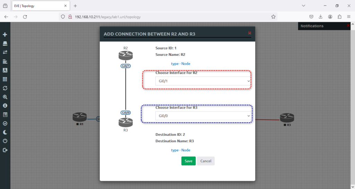Open the Extensions puzzle icon
The width and height of the screenshot is (355, 189).
[x=339, y=17]
